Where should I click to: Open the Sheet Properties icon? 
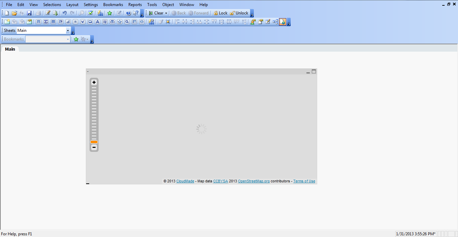point(29,22)
